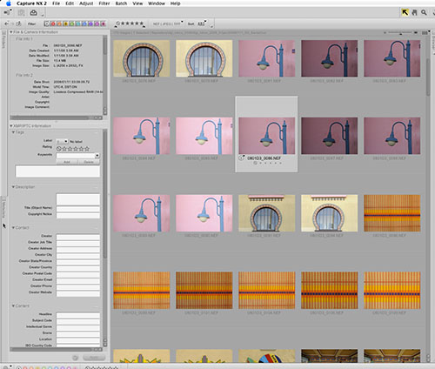The width and height of the screenshot is (435, 369).
Task: Open the Adjust menu
Action: [86, 3]
